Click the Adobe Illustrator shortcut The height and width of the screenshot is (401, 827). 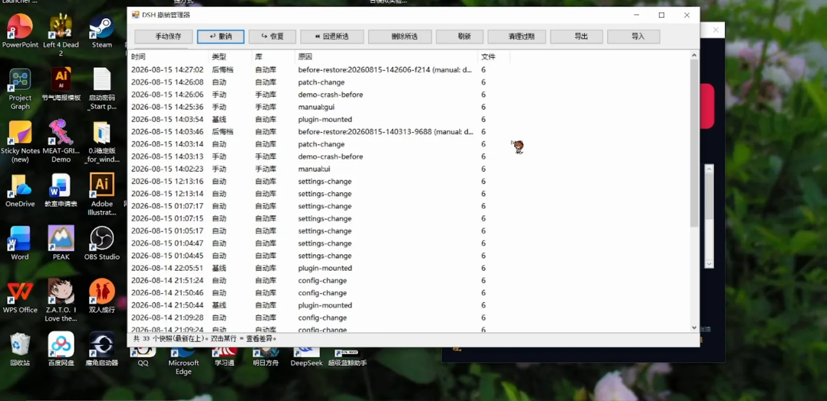pos(102,194)
